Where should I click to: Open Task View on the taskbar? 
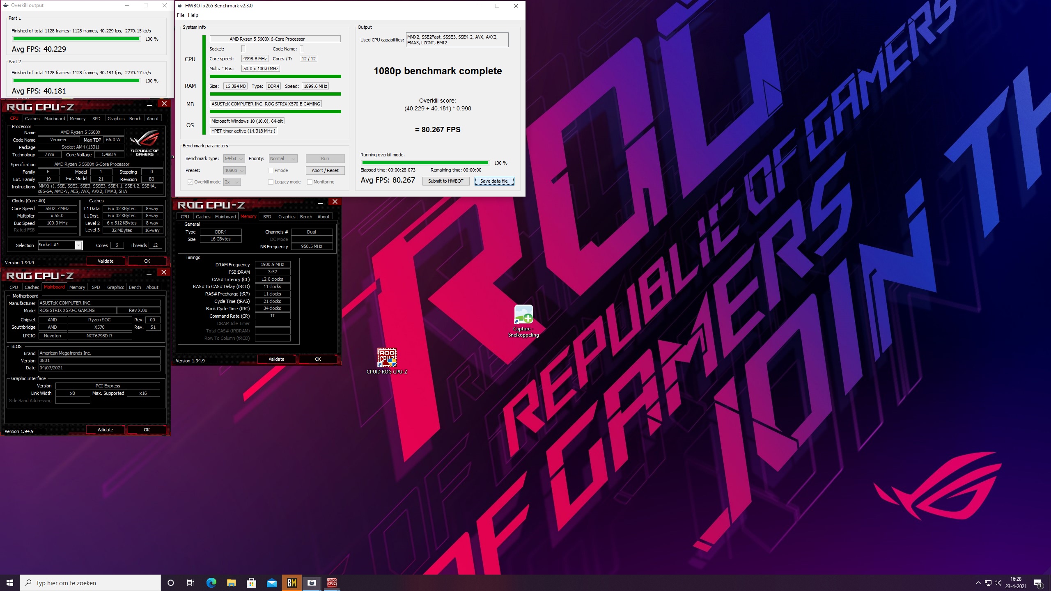(190, 583)
